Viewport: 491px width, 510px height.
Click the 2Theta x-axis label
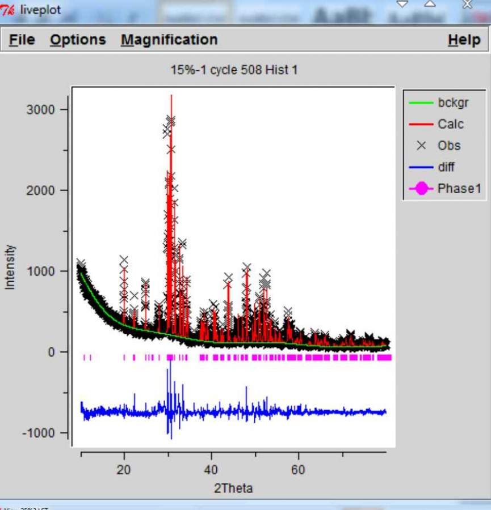(x=233, y=488)
